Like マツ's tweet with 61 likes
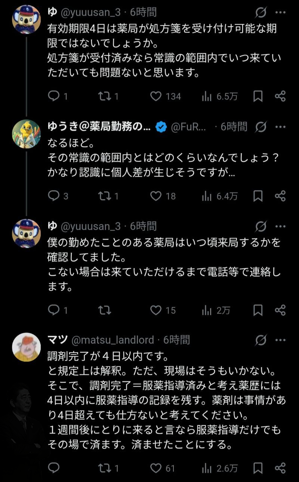The height and width of the screenshot is (482, 299). (156, 467)
